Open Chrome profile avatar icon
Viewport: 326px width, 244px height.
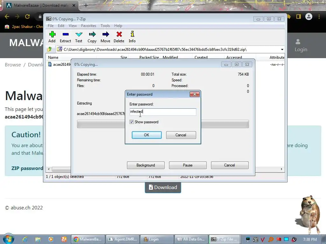(309, 17)
